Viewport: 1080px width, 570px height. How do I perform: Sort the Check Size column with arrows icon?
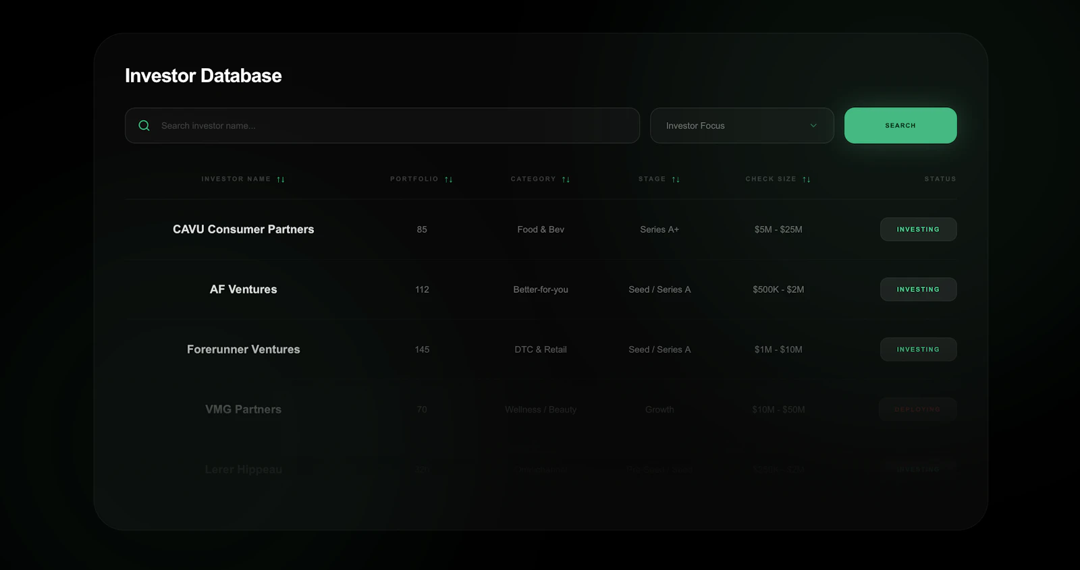coord(807,179)
